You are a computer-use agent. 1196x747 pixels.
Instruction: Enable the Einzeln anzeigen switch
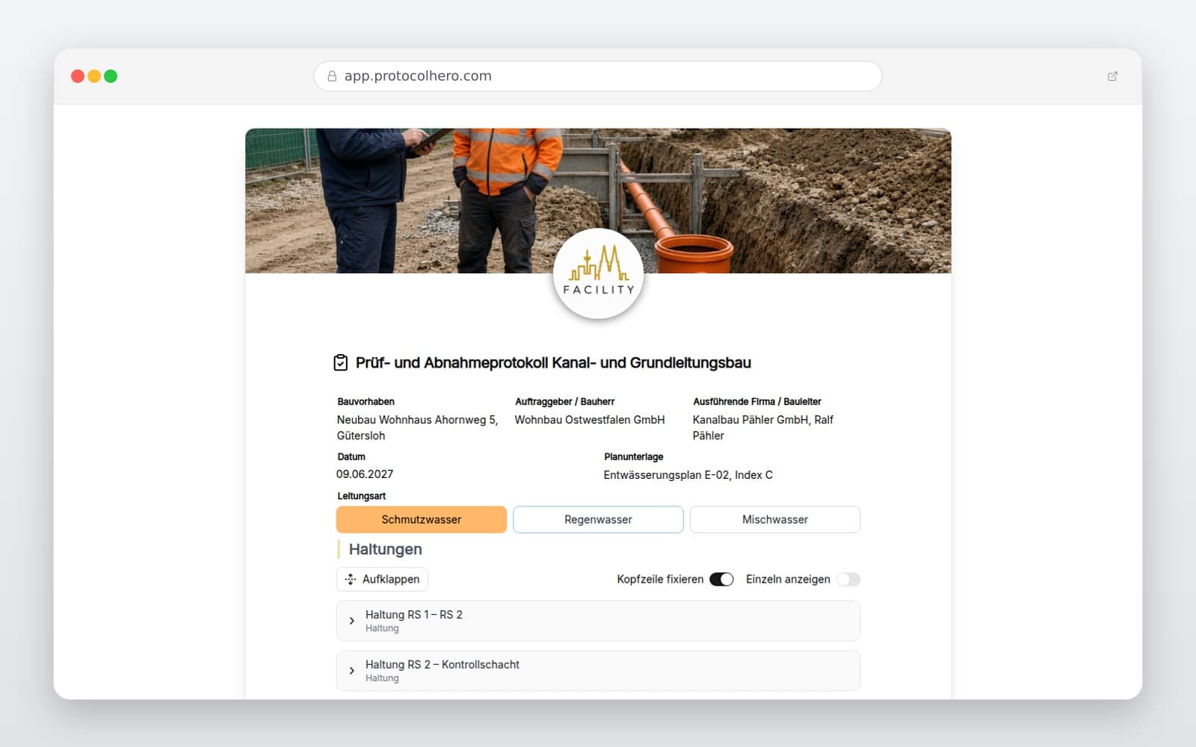click(x=848, y=579)
